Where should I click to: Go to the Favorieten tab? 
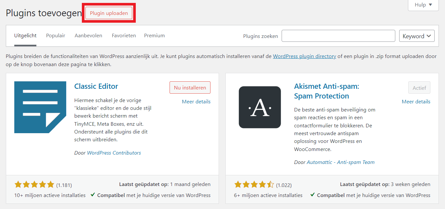(124, 36)
